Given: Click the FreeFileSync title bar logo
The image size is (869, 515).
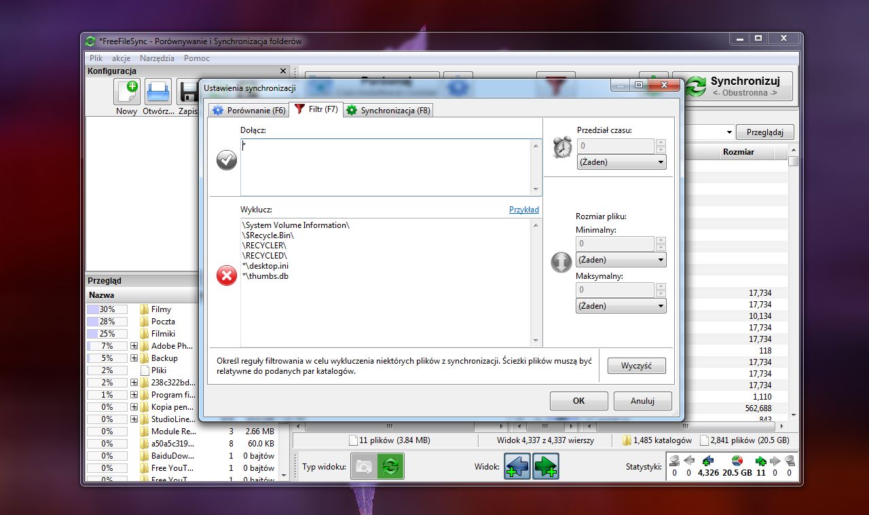Looking at the screenshot, I should [x=90, y=41].
